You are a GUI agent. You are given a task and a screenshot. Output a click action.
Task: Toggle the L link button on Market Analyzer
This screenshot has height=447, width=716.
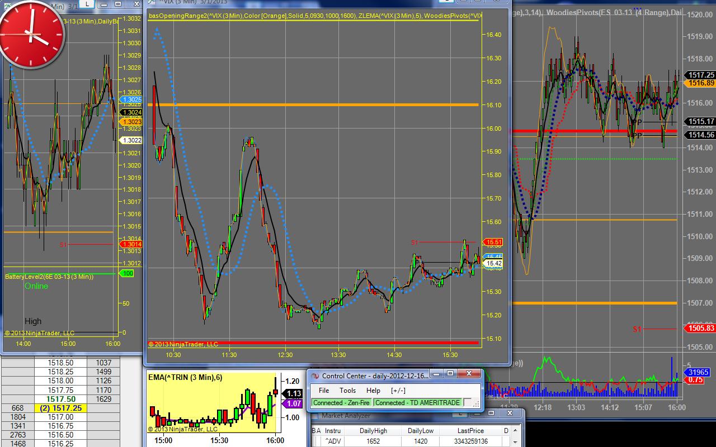tap(459, 413)
